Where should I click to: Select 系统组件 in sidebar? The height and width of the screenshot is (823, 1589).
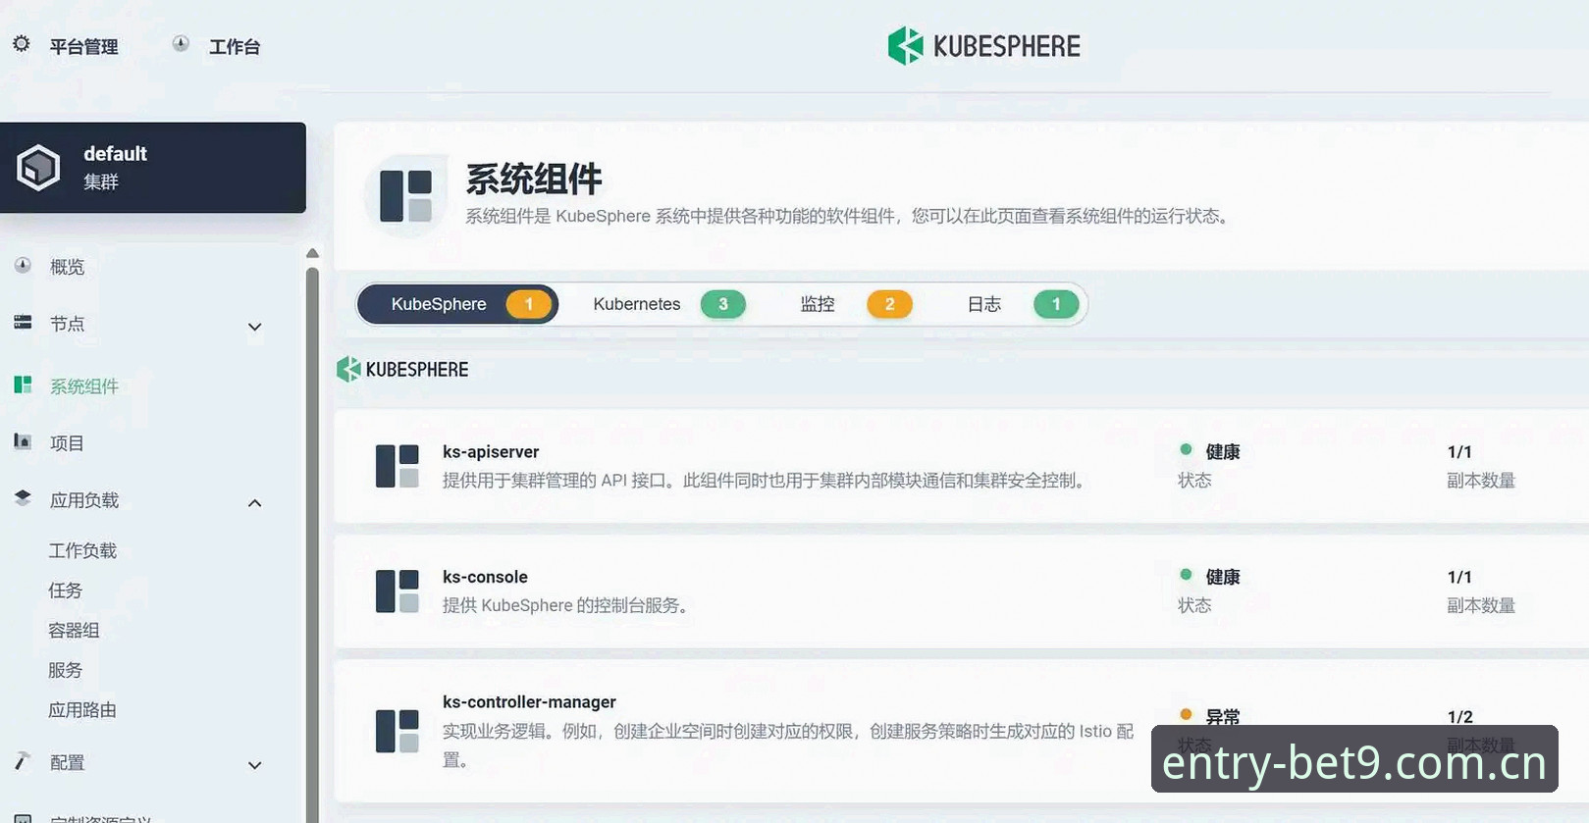tap(84, 386)
